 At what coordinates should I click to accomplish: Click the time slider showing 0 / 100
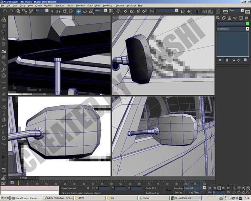(x=23, y=178)
